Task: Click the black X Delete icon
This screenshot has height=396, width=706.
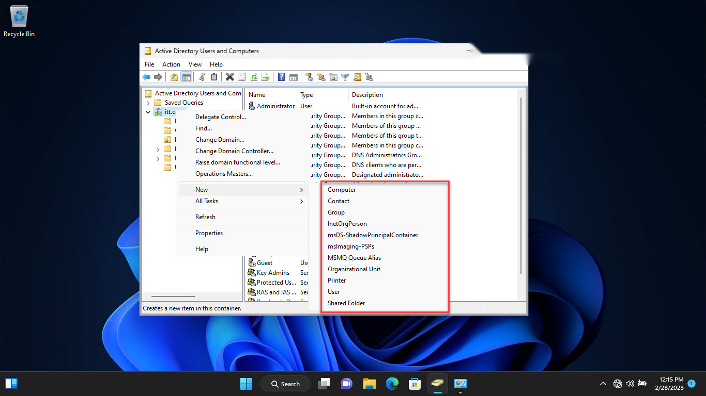Action: point(230,77)
